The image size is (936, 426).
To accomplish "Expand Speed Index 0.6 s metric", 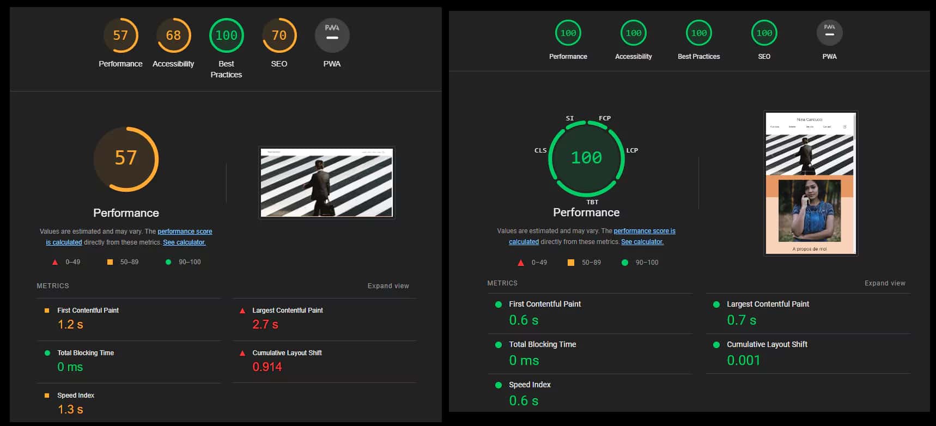I will (590, 393).
